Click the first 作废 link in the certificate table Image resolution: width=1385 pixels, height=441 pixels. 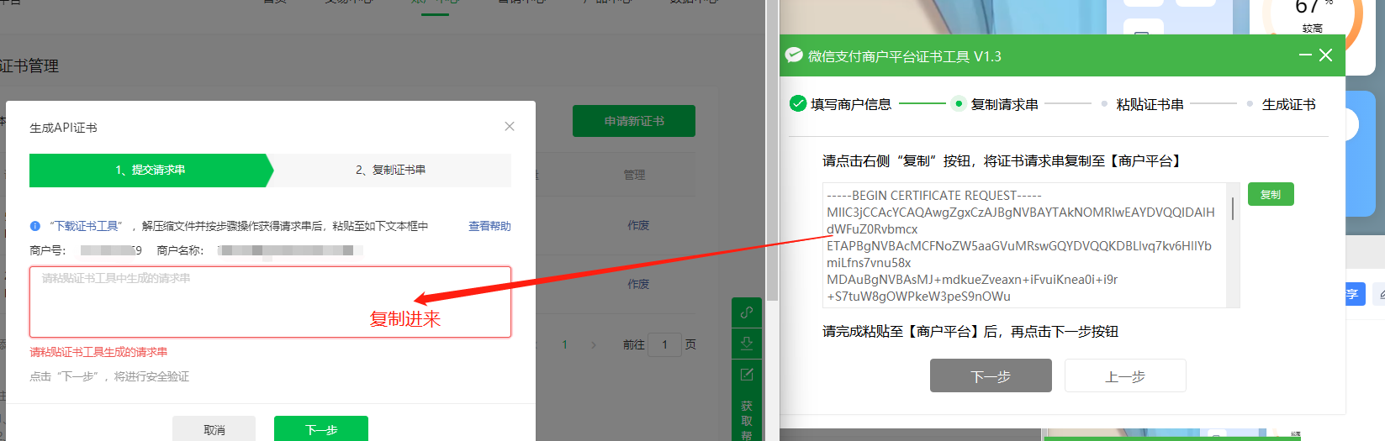(x=638, y=225)
